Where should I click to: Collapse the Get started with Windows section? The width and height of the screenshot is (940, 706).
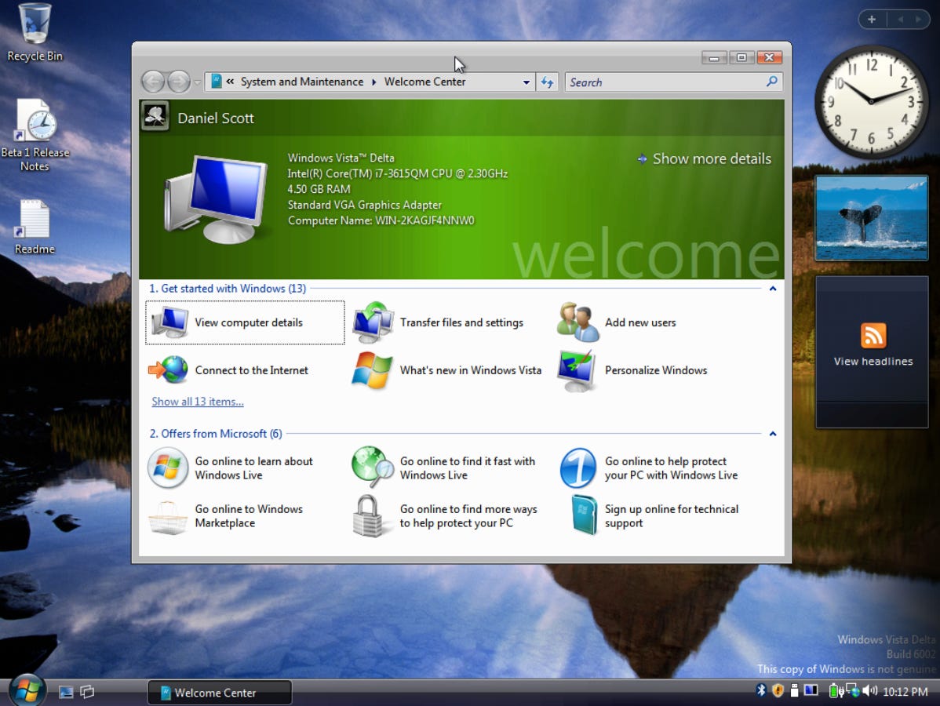[772, 288]
